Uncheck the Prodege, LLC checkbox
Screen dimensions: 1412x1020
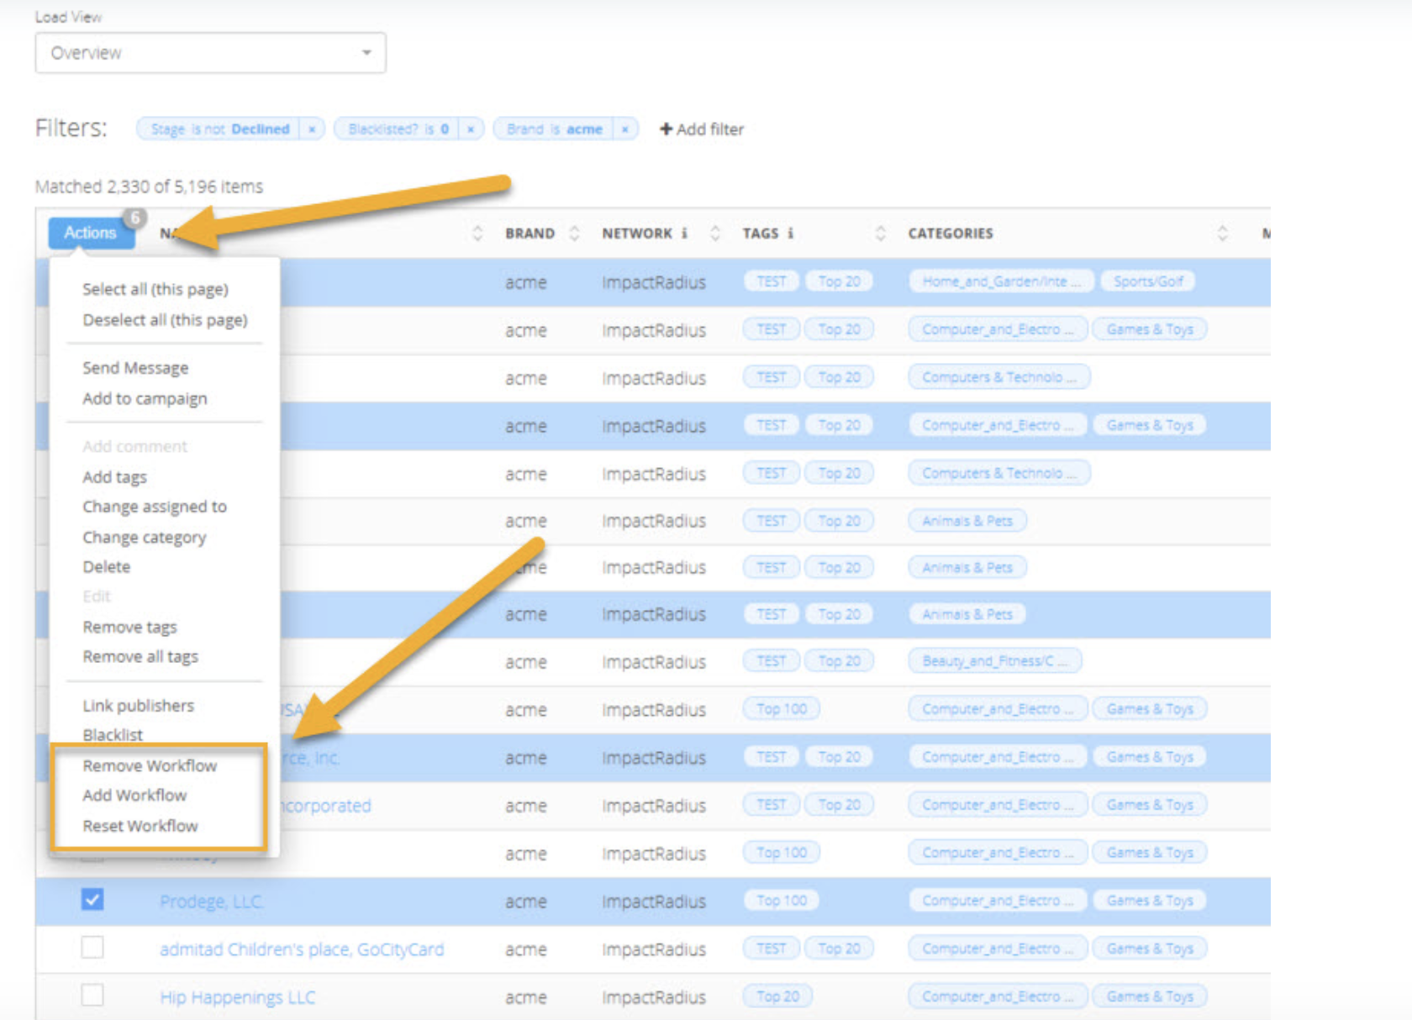(x=92, y=900)
